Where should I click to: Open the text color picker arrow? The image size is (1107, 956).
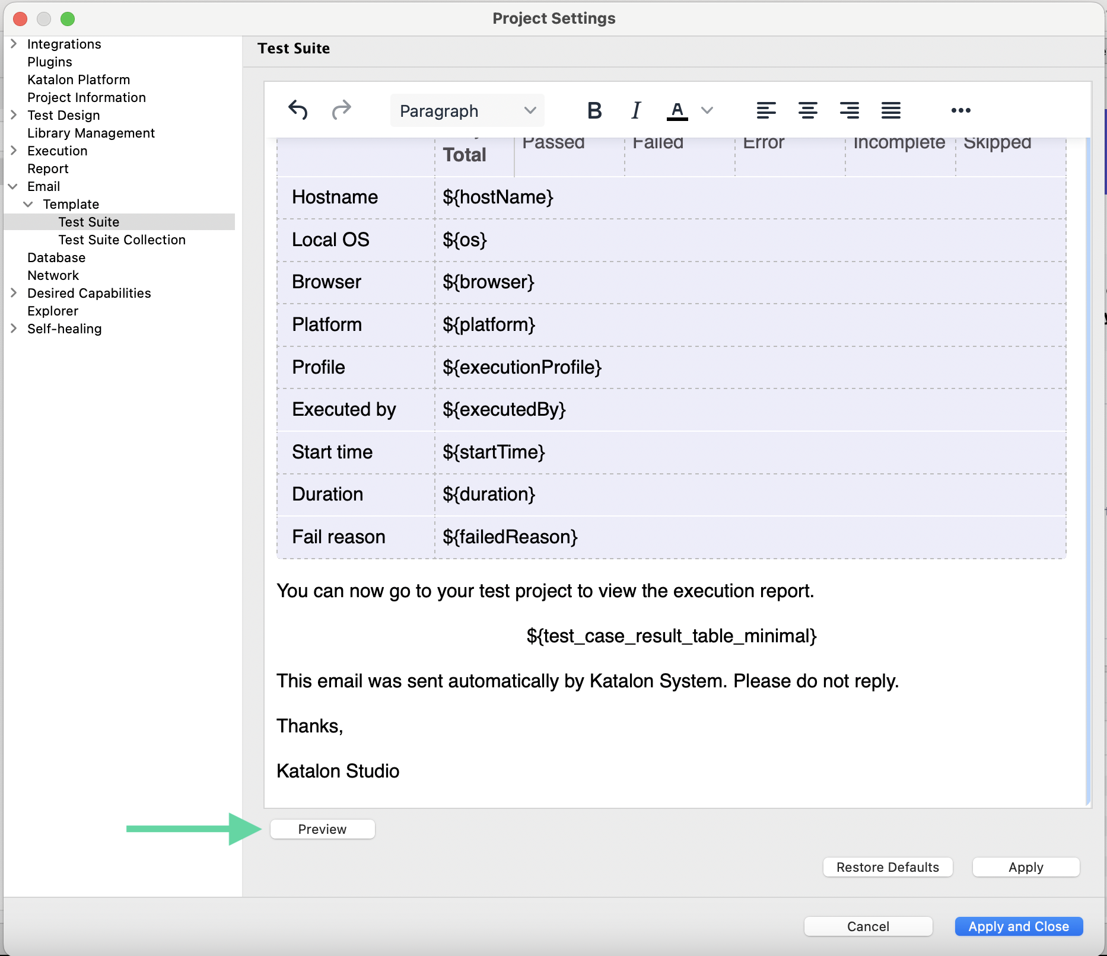(707, 110)
